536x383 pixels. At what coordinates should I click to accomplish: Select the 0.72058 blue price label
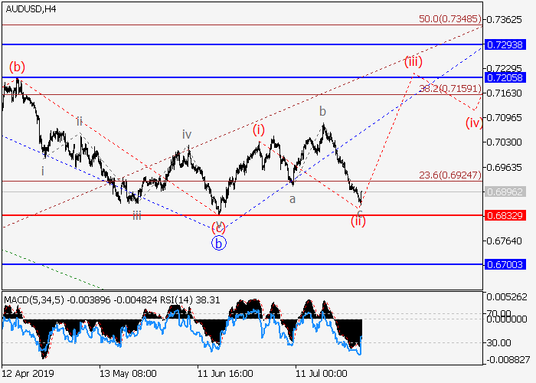pyautogui.click(x=505, y=77)
